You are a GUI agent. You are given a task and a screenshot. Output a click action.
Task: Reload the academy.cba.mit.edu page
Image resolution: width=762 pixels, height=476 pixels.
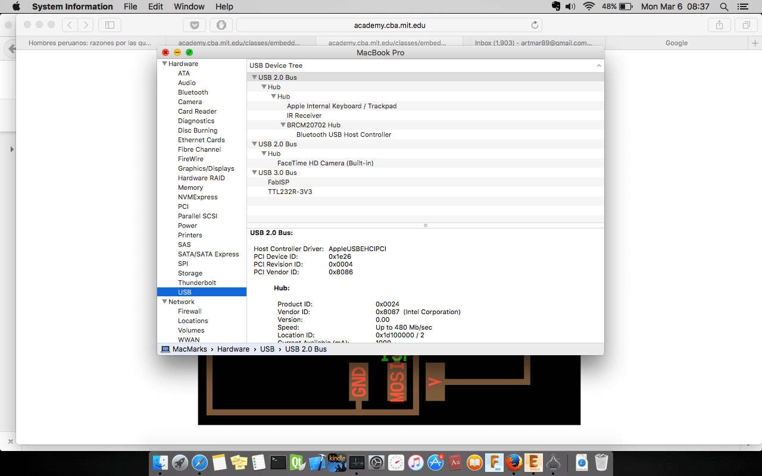[x=535, y=25]
